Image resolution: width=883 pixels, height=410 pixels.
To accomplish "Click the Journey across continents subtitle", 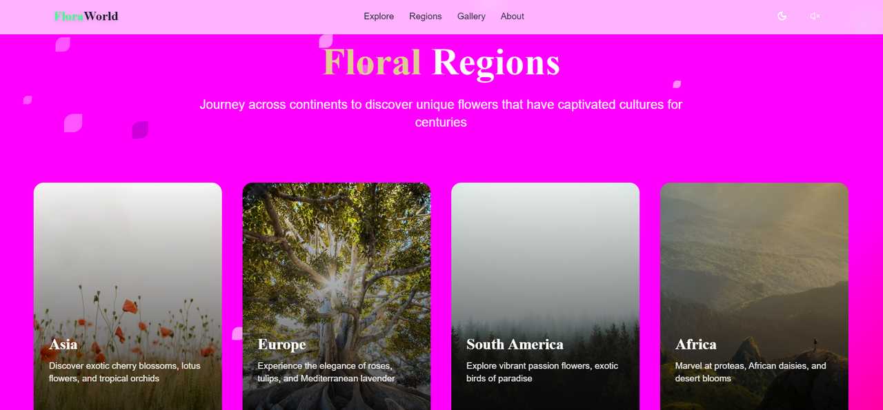I will (x=441, y=113).
